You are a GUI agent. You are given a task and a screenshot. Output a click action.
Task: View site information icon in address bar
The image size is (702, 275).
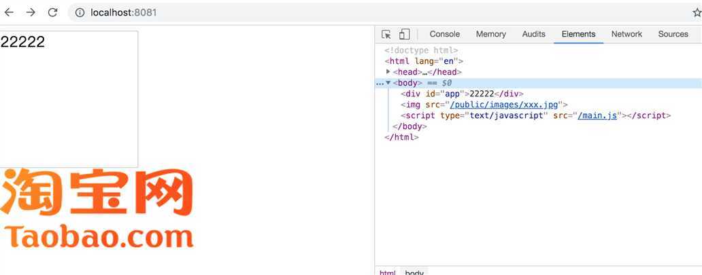click(80, 12)
